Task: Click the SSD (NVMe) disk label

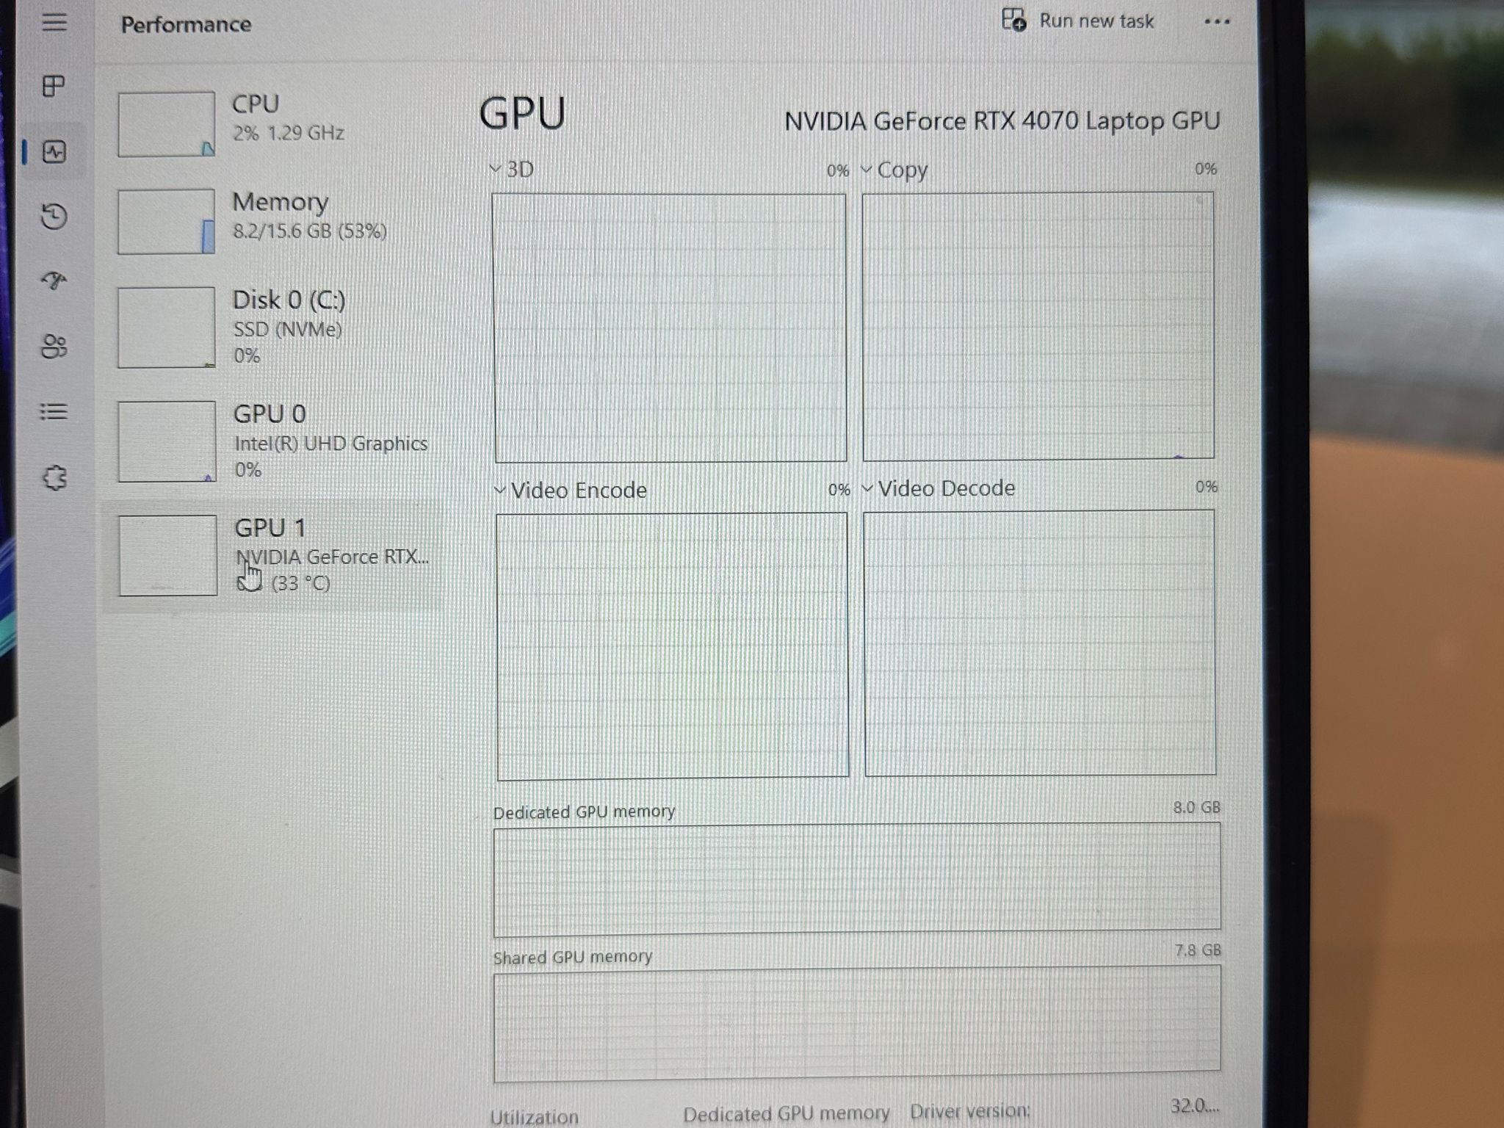Action: (x=288, y=329)
